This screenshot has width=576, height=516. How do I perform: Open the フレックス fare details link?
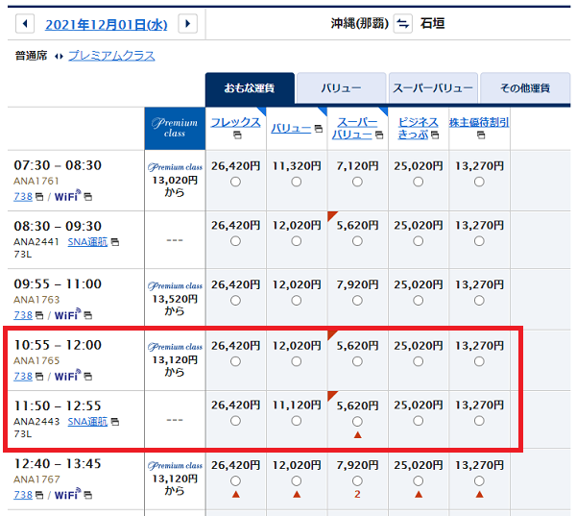236,122
